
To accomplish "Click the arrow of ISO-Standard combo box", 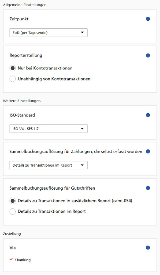I will (82, 129).
